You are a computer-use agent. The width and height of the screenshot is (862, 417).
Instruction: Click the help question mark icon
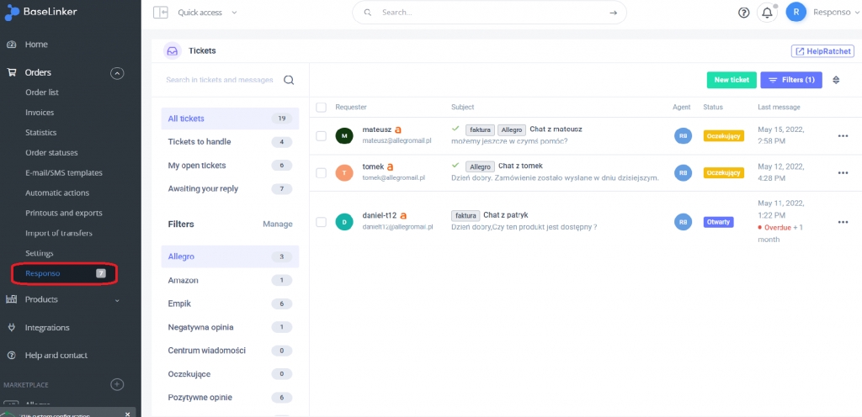(743, 13)
